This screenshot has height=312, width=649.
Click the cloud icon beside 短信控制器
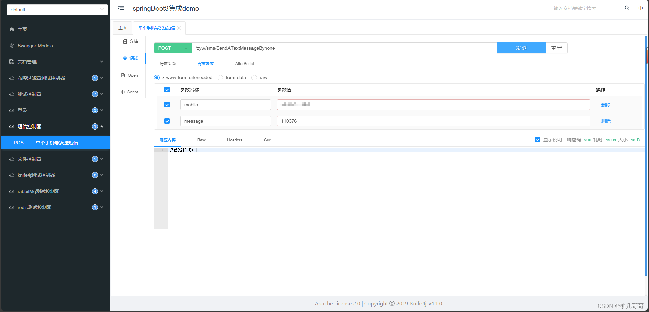click(12, 126)
